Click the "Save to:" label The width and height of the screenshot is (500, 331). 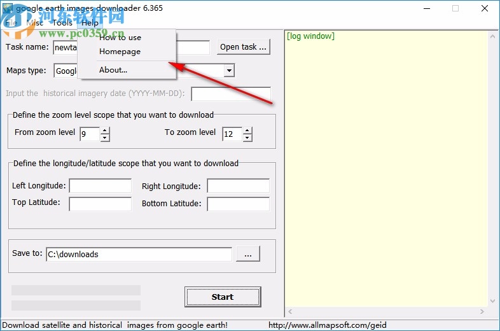pyautogui.click(x=27, y=253)
